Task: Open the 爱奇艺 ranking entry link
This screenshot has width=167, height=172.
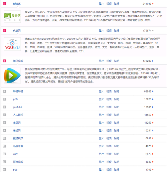Action: pyautogui.click(x=17, y=4)
